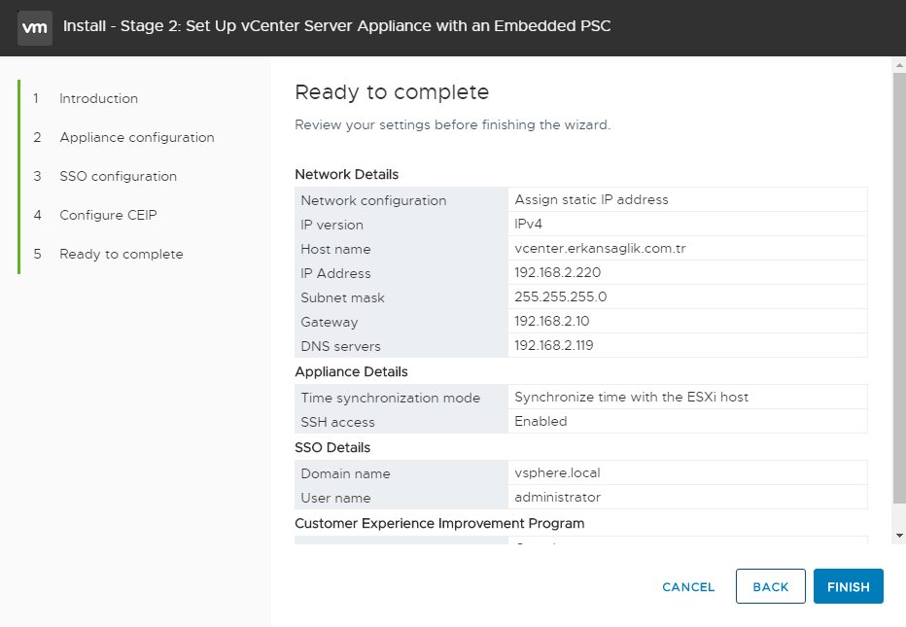
Task: Select the Configure CEIP step
Action: (108, 215)
